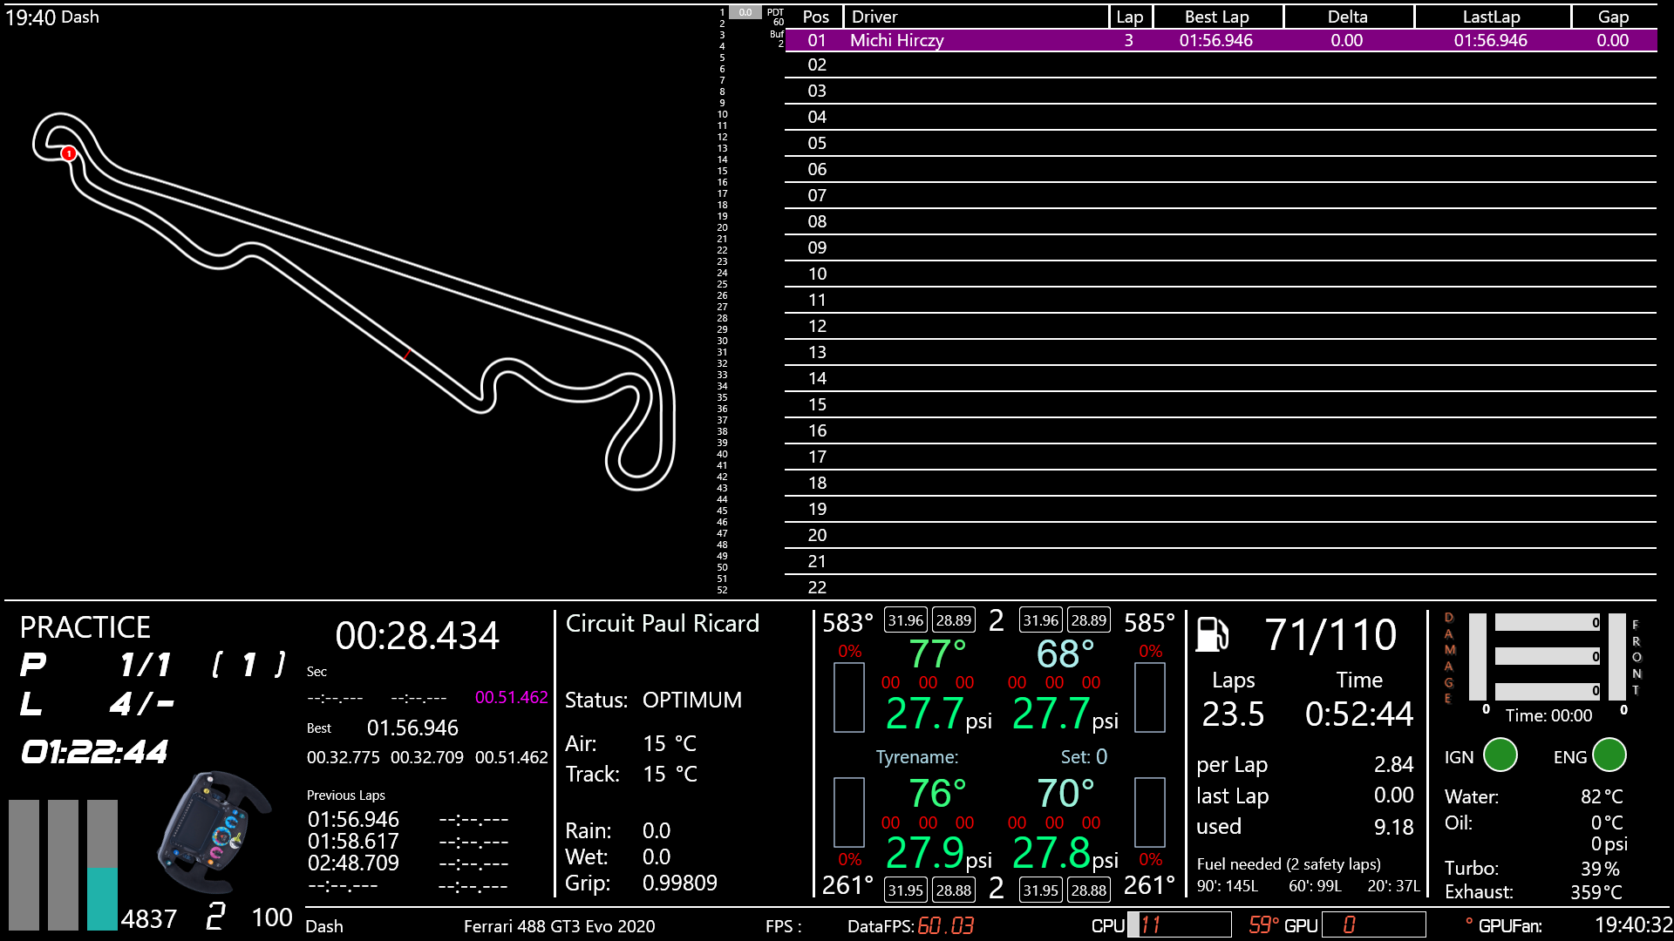Click the green IGN indicator light
Viewport: 1674px width, 941px height.
[1500, 755]
